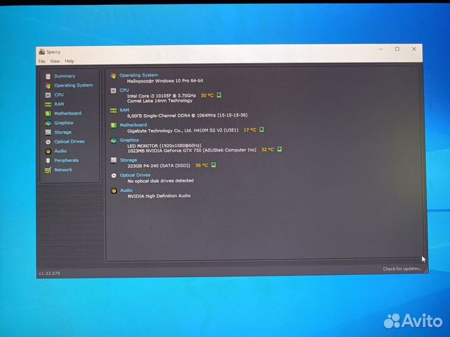Click the Storage icon in summary pane
Image resolution: width=450 pixels, height=337 pixels.
pyautogui.click(x=114, y=160)
